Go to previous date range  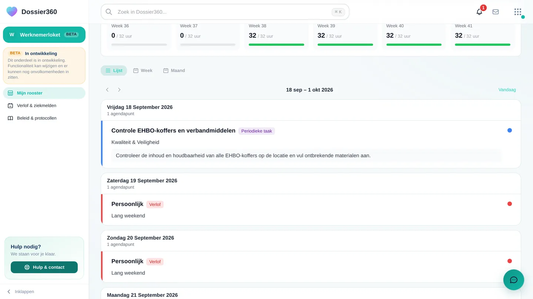[x=107, y=90]
